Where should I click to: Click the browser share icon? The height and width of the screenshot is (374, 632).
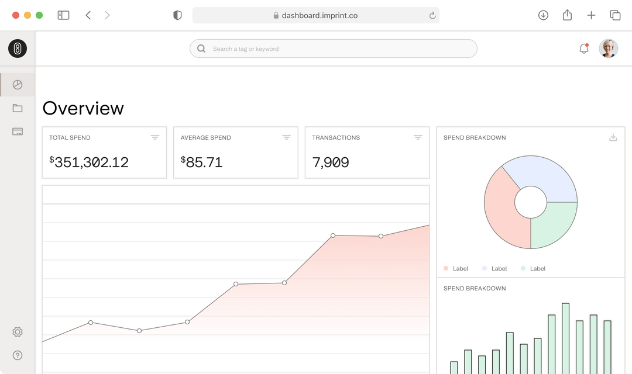(x=567, y=15)
